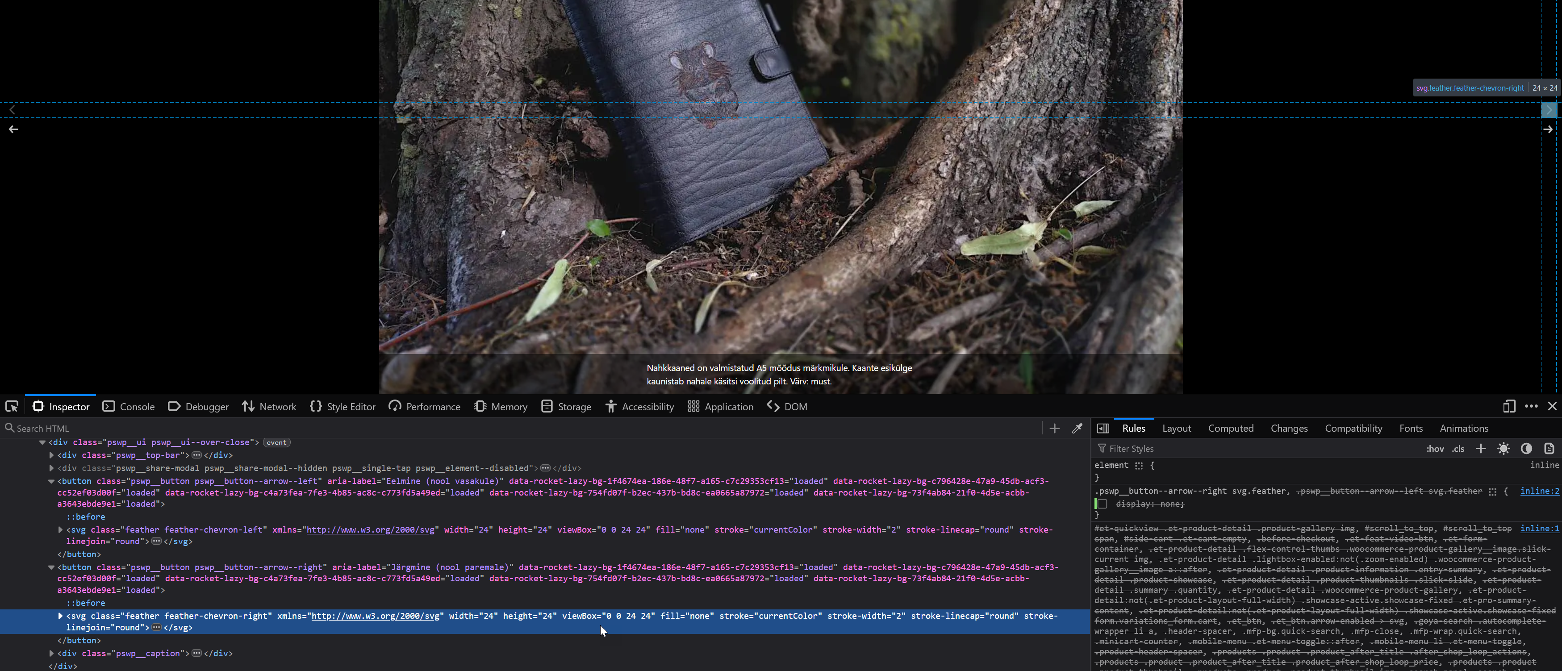
Task: Activate the element picker tool
Action: pyautogui.click(x=12, y=406)
